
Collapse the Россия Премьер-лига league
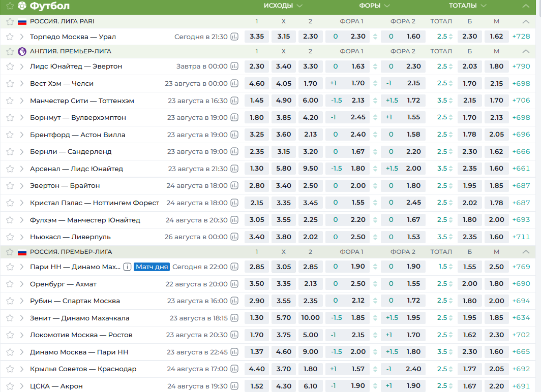click(x=525, y=252)
